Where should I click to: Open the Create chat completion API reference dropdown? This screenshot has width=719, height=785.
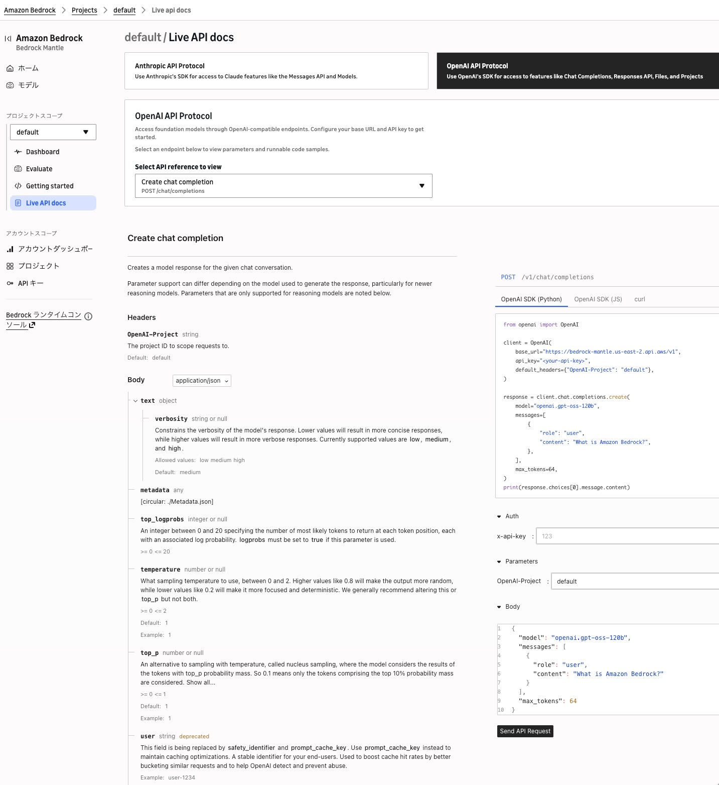[283, 186]
